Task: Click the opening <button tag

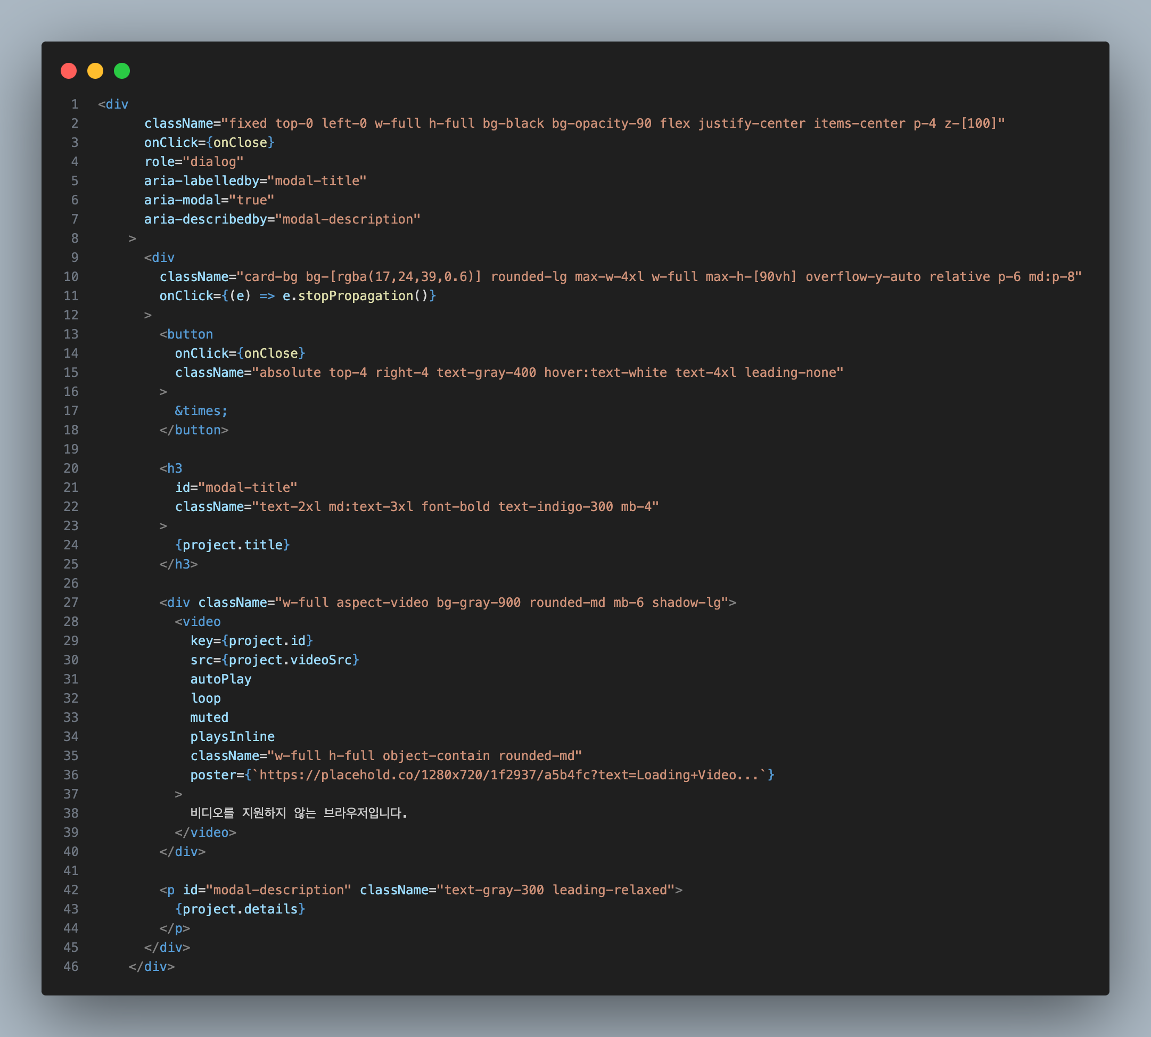Action: tap(186, 334)
